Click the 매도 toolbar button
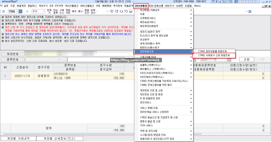This screenshot has width=272, height=142. pos(74,11)
